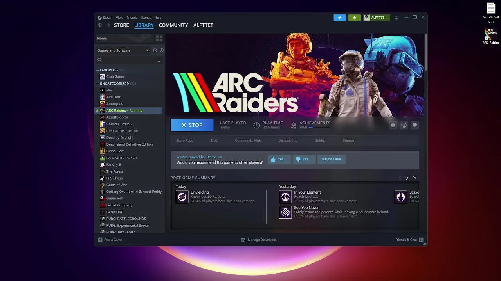
Task: Click the library search field
Action: pyautogui.click(x=126, y=60)
